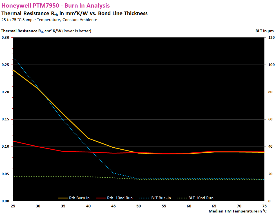Select the subtitle 'Thermal Resistance Rth in mm²K/W vs. Bond Line Thickness'
The height and width of the screenshot is (215, 276).
click(74, 13)
